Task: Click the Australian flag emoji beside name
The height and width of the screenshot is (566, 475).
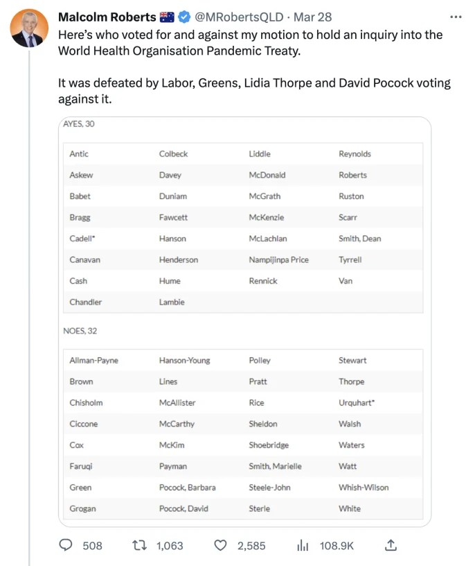Action: (x=167, y=17)
